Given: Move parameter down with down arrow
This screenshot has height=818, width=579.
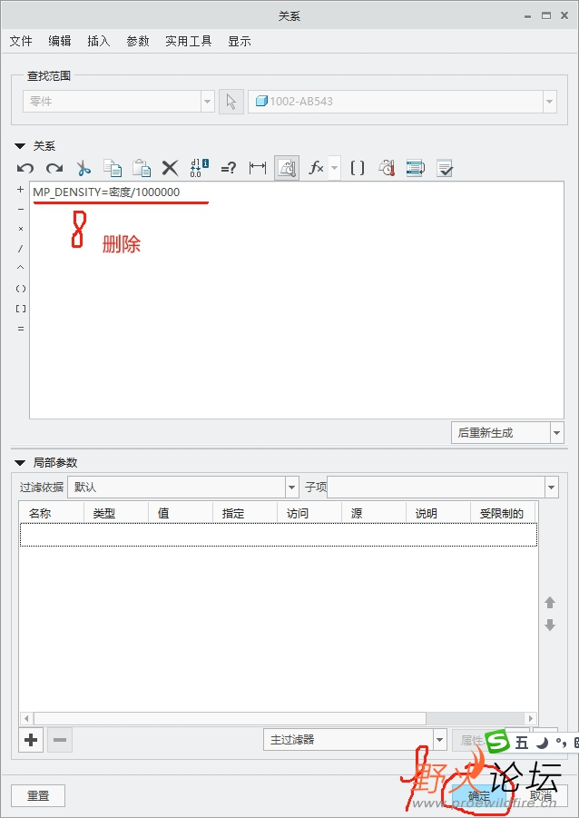Looking at the screenshot, I should tap(550, 625).
